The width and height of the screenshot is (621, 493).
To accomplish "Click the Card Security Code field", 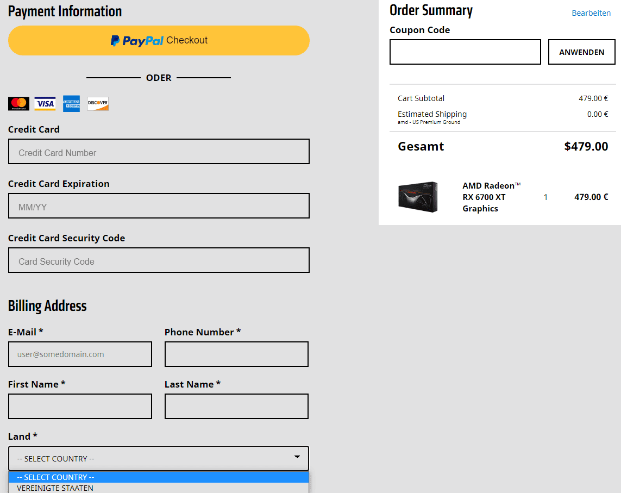I will 159,260.
